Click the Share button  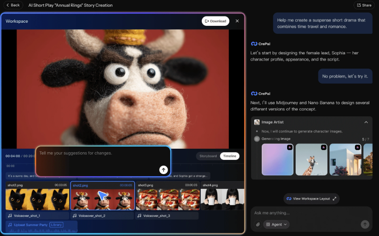(x=364, y=5)
